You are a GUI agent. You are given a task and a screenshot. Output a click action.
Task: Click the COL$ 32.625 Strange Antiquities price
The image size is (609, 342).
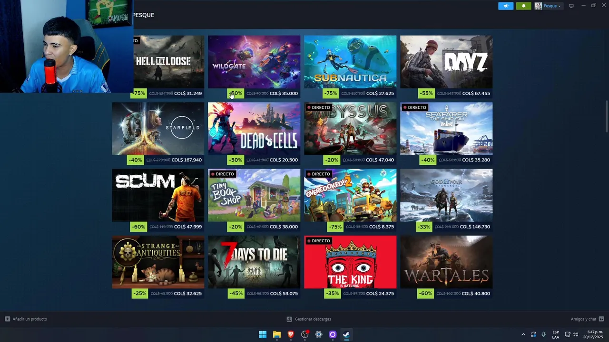pyautogui.click(x=188, y=294)
